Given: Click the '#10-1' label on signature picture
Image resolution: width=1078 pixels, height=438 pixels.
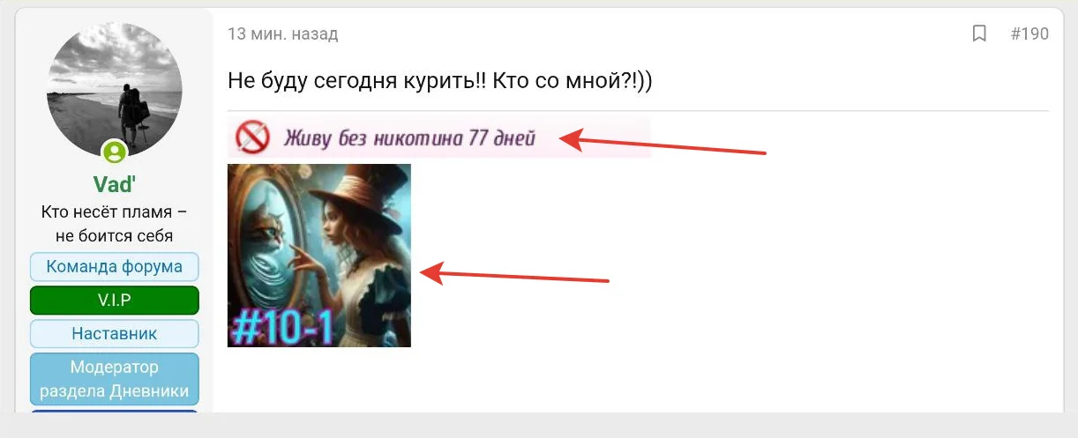Looking at the screenshot, I should tap(282, 327).
